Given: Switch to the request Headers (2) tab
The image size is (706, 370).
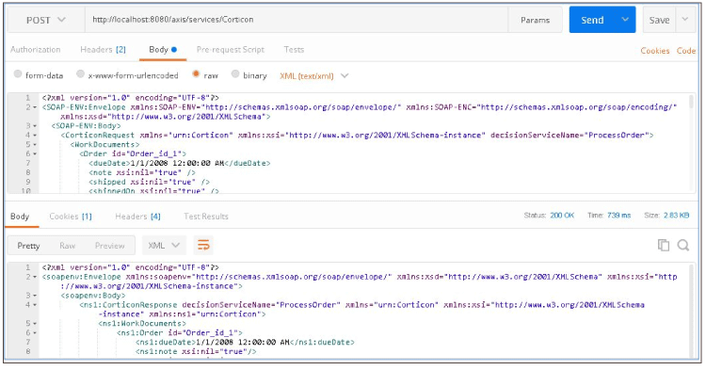Looking at the screenshot, I should click(104, 50).
